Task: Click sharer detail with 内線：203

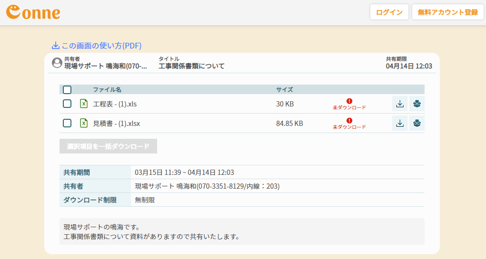Action: 207,186
